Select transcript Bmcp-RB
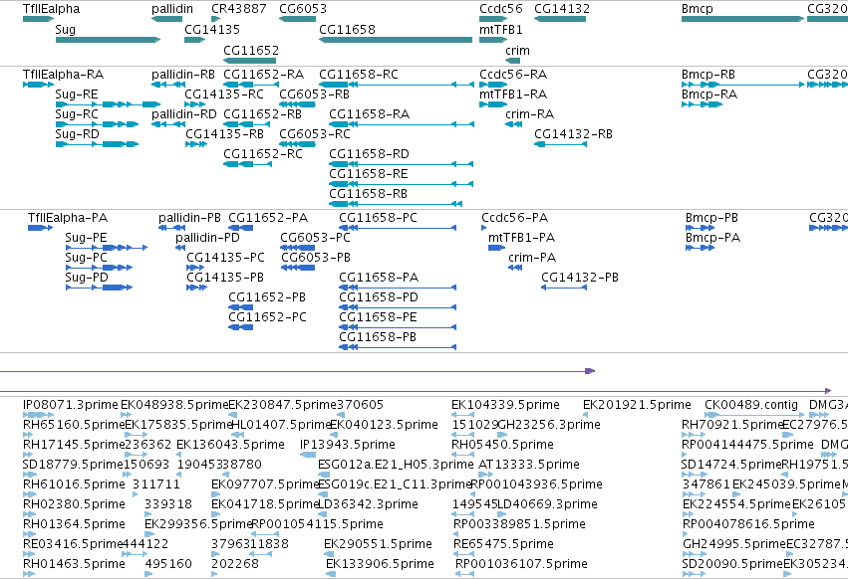The image size is (848, 579). coord(743,85)
